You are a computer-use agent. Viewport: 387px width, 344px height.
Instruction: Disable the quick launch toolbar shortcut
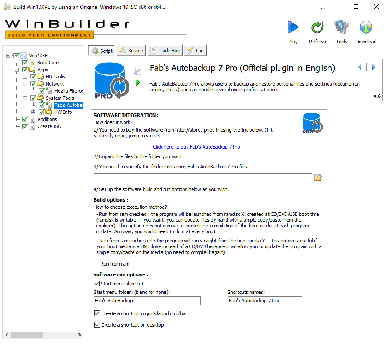(x=97, y=313)
